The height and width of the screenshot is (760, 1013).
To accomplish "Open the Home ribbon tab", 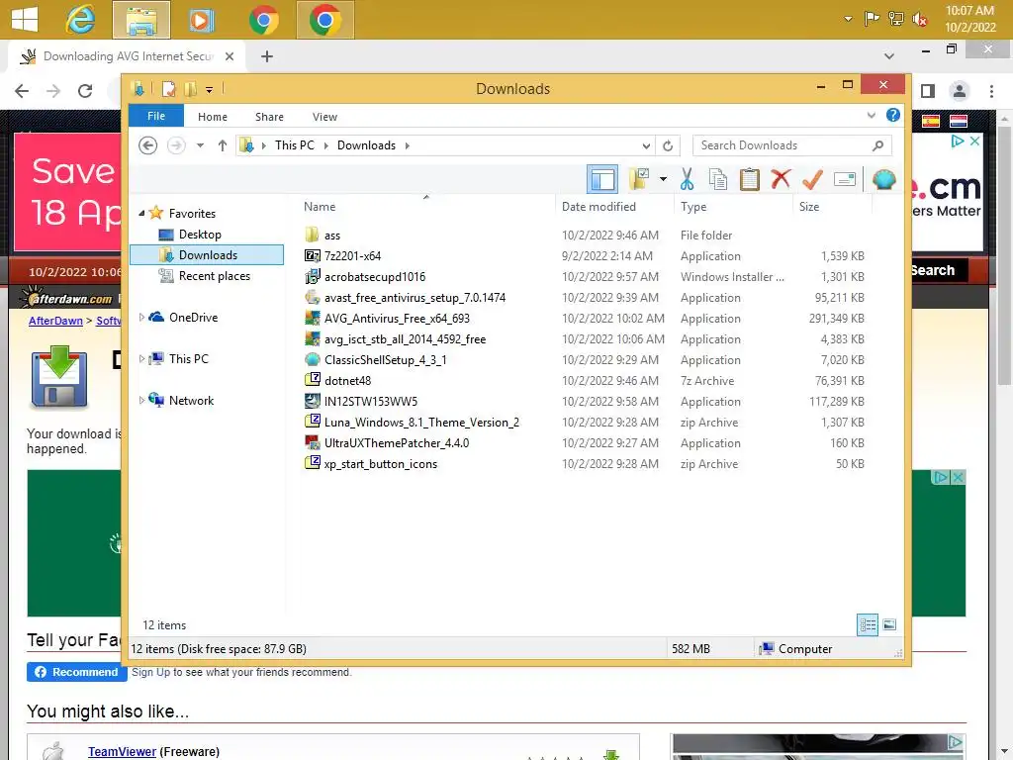I will [x=213, y=117].
